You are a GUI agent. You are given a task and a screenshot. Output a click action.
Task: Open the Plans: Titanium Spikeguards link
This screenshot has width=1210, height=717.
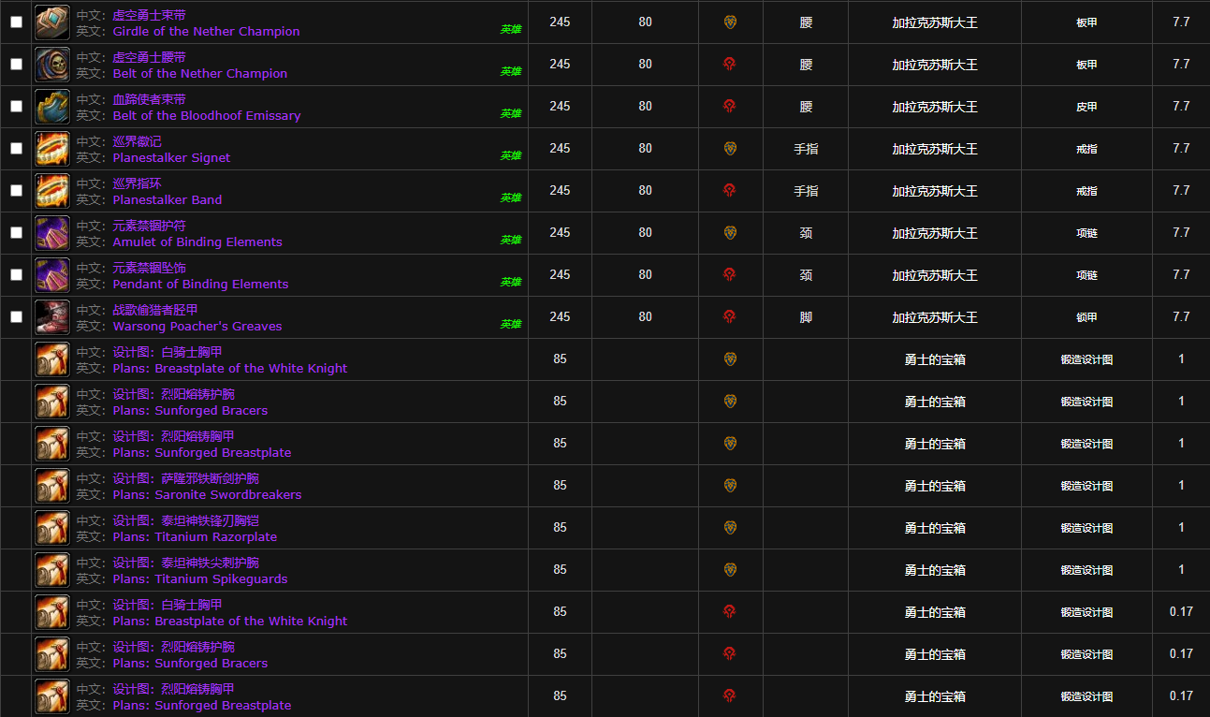pyautogui.click(x=200, y=579)
